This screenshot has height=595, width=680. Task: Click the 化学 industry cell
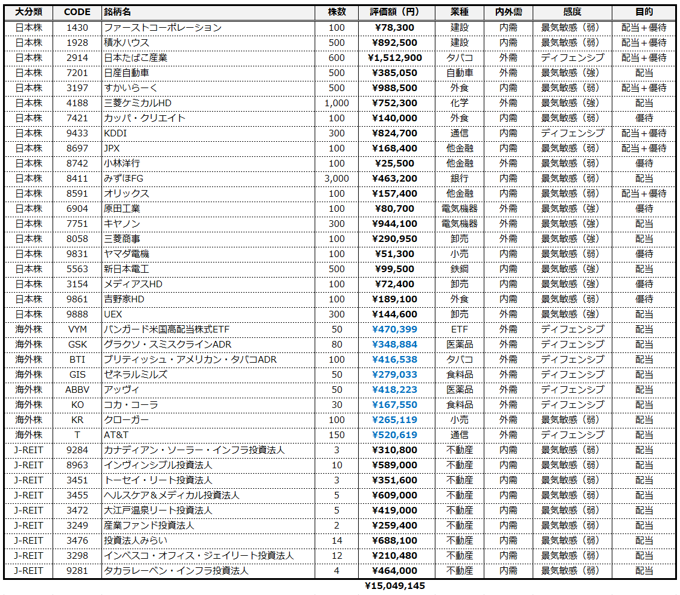coord(459,103)
